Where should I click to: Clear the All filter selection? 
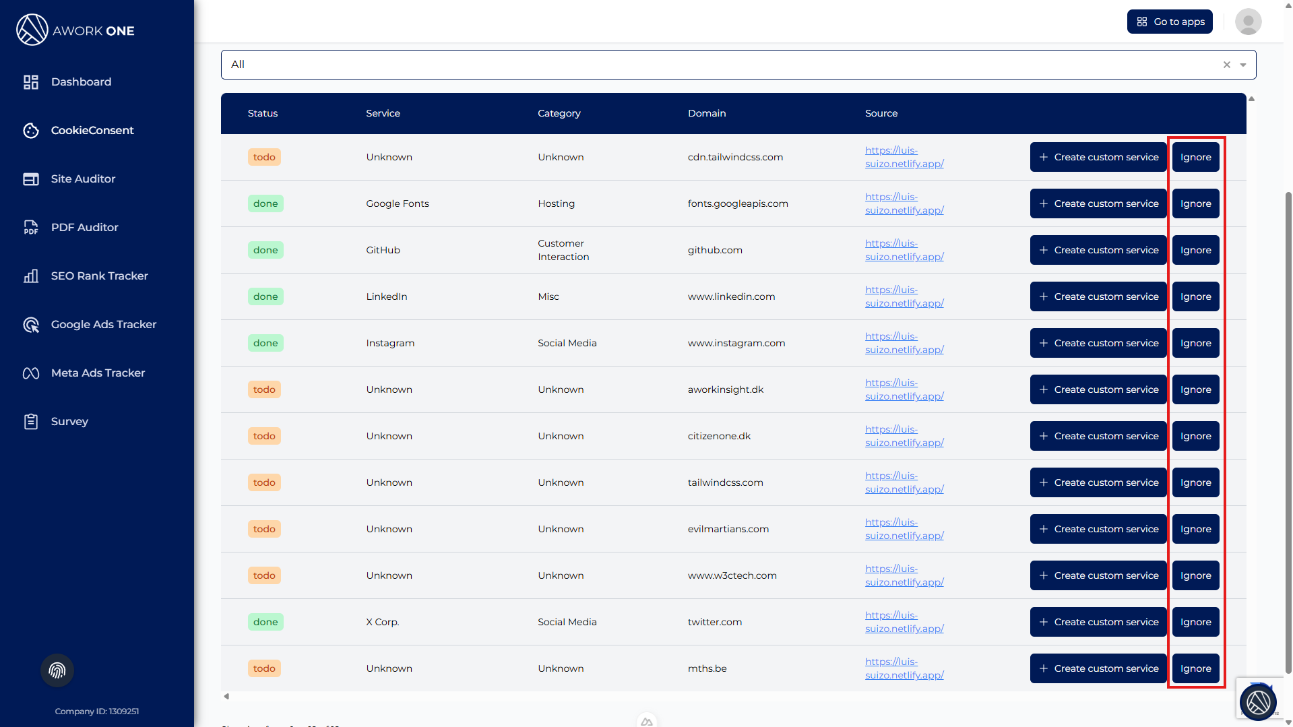1227,65
